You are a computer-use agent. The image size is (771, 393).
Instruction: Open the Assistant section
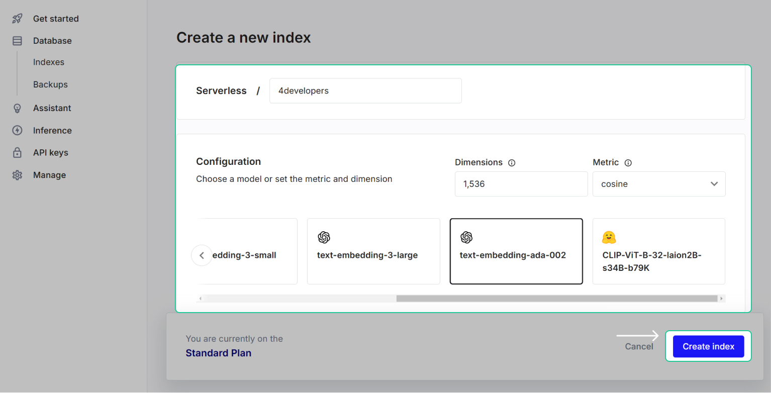tap(52, 108)
